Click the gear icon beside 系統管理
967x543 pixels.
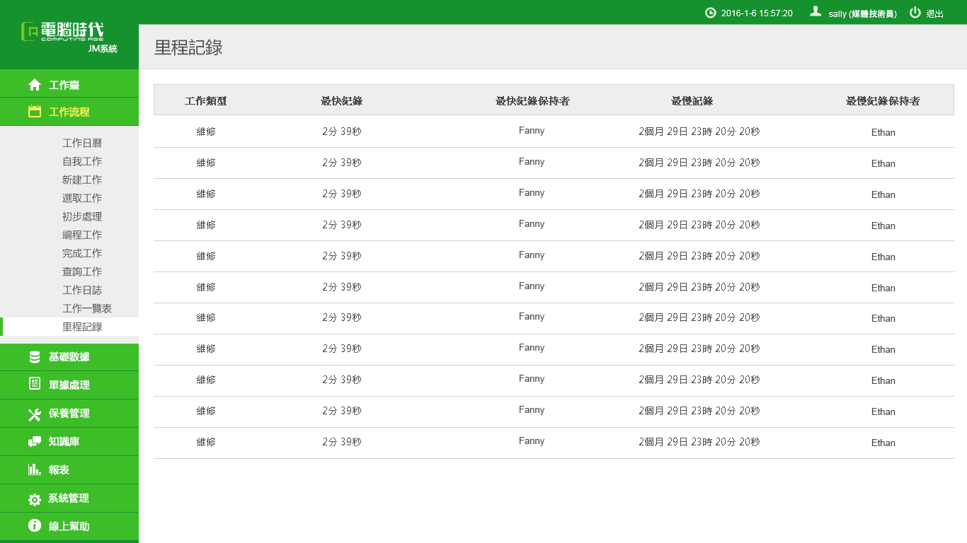35,499
